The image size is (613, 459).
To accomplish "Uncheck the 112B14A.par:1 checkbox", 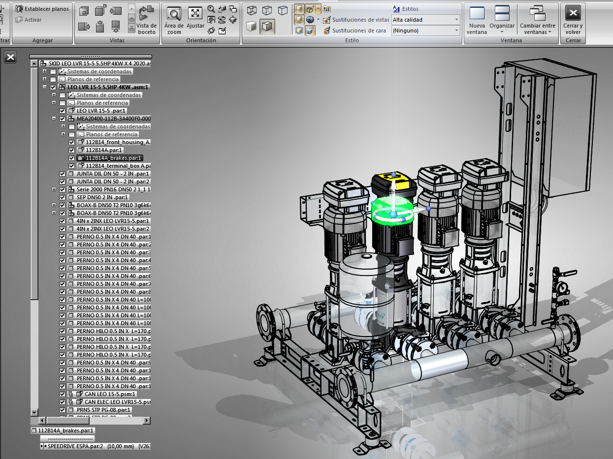I will coord(71,150).
